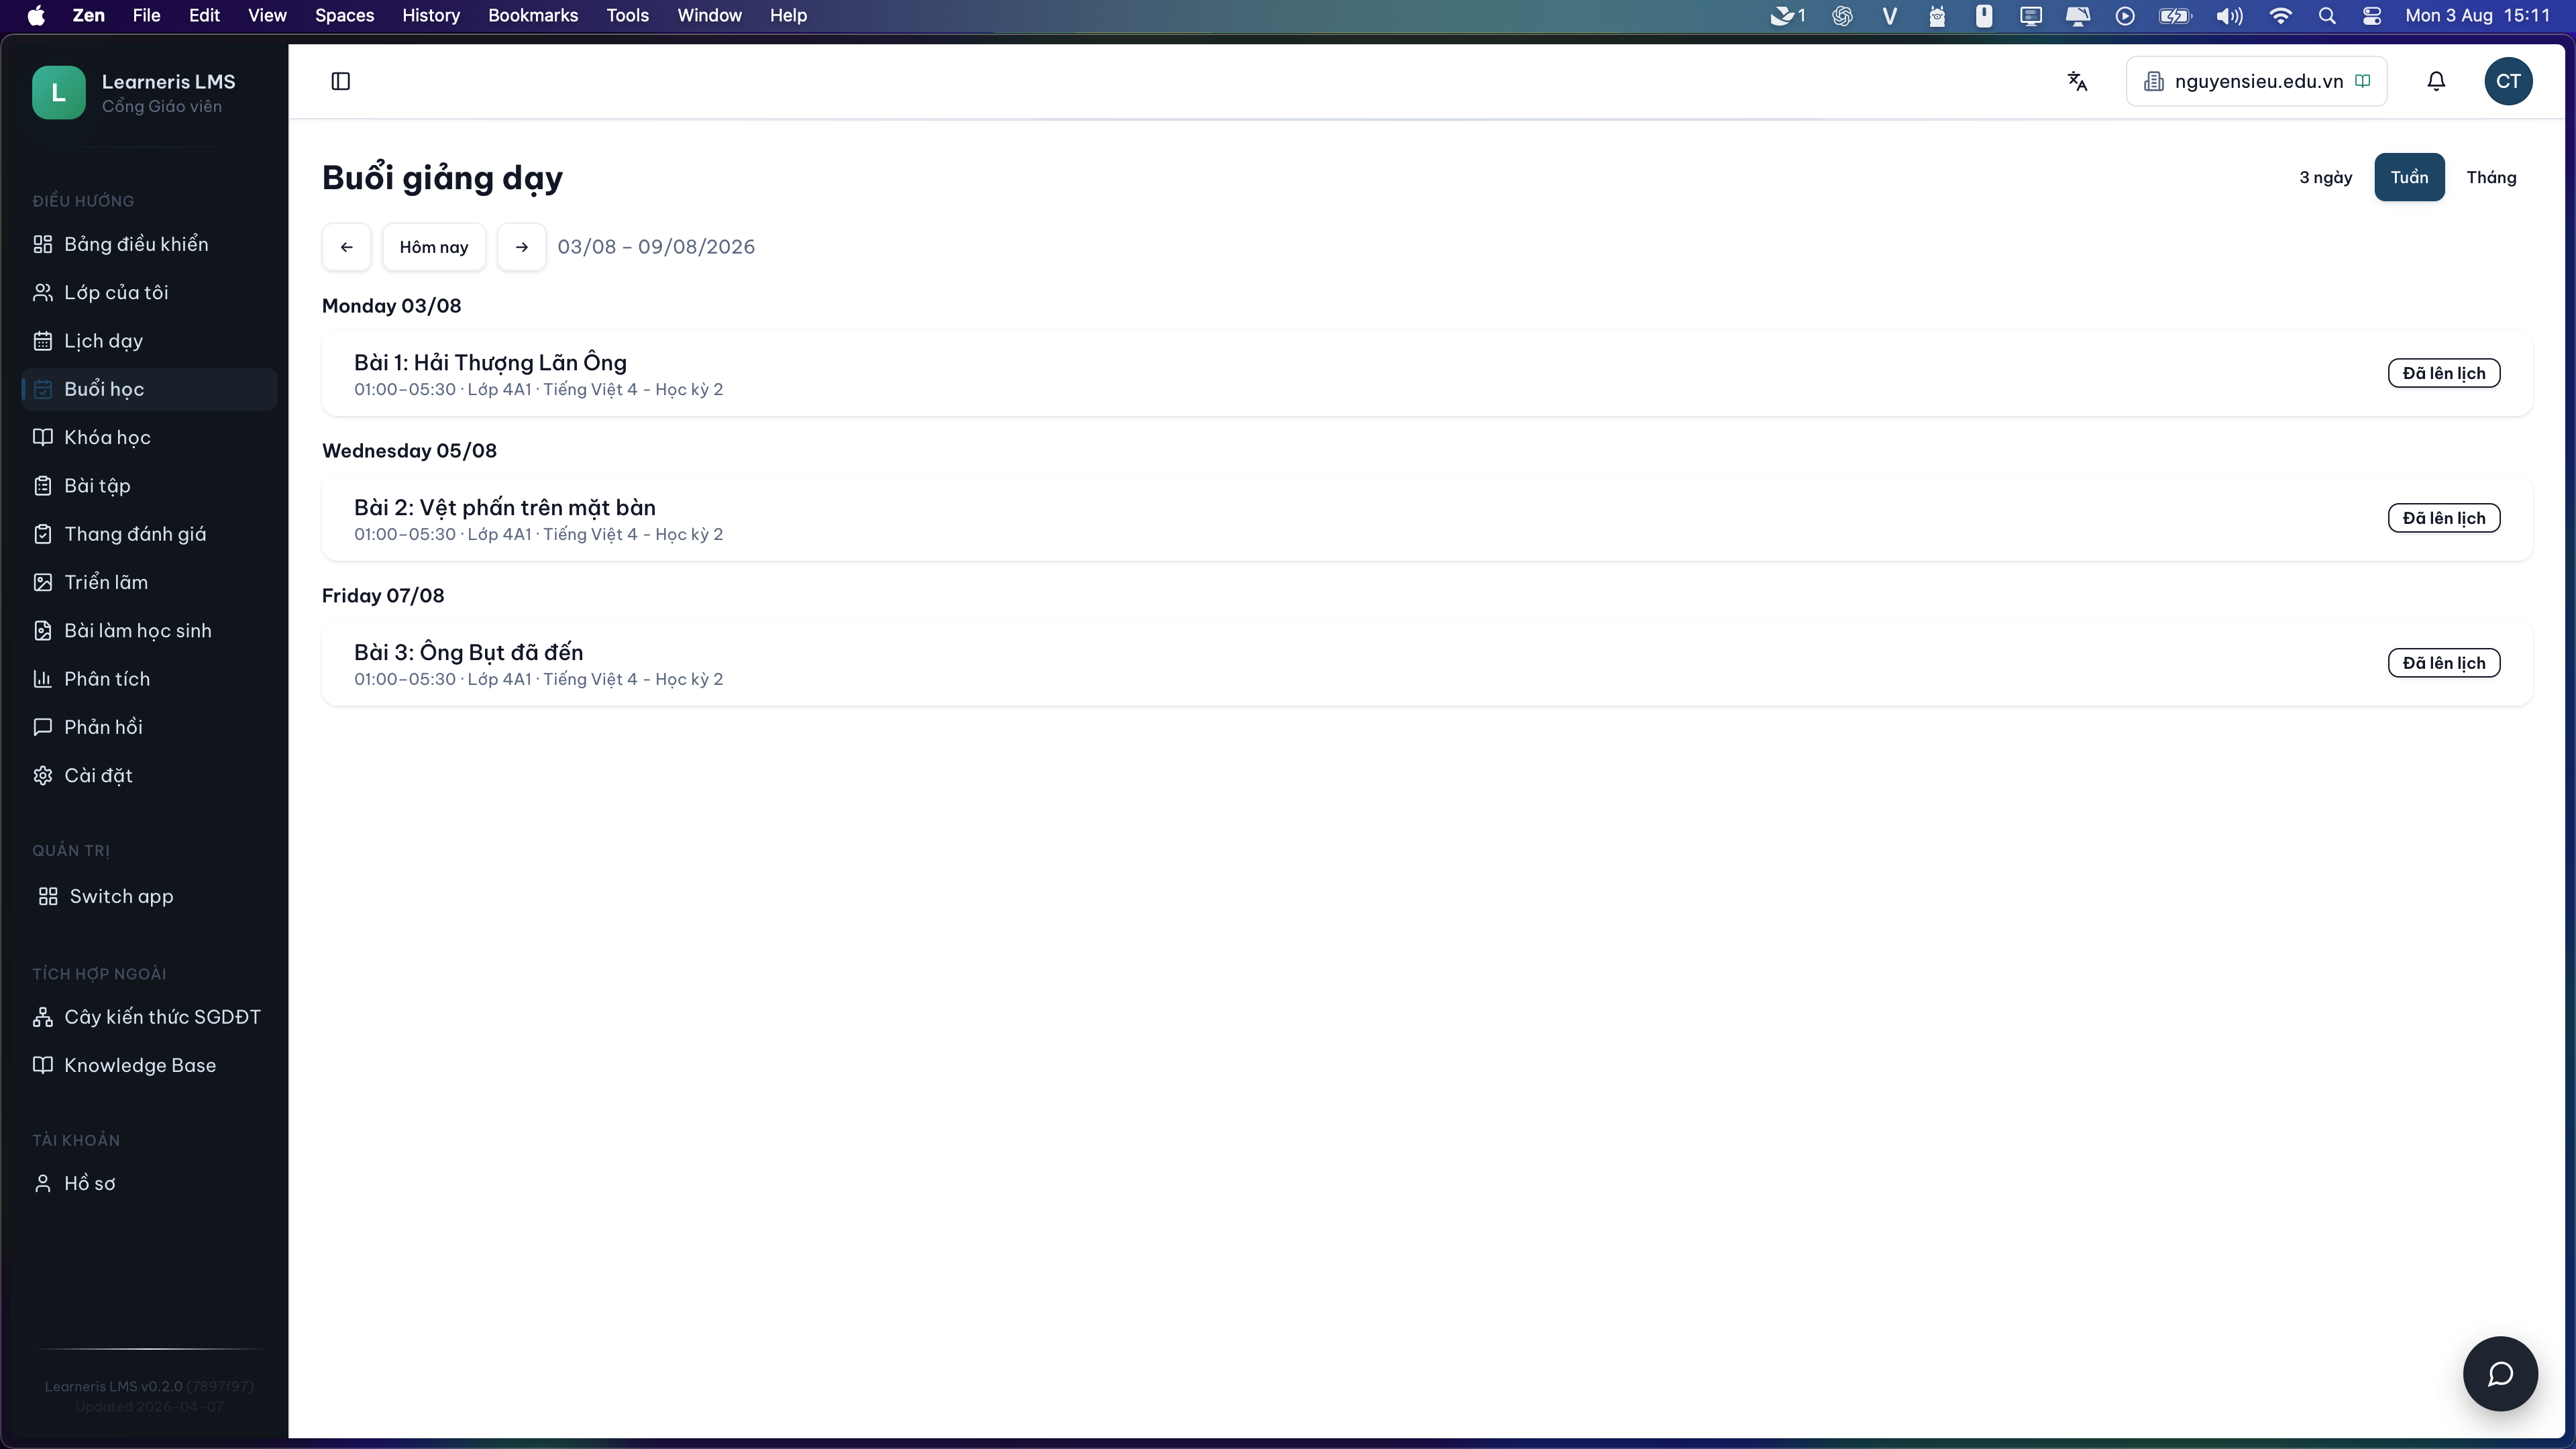This screenshot has width=2576, height=1449.
Task: Open macOS Control Center icon
Action: click(x=2372, y=15)
